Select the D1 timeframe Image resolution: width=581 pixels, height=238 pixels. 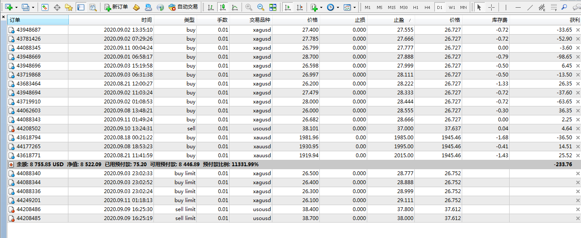[x=439, y=7]
